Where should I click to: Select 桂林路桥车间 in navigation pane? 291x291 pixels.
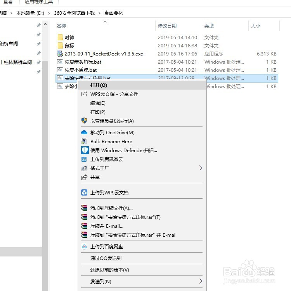tap(17, 62)
